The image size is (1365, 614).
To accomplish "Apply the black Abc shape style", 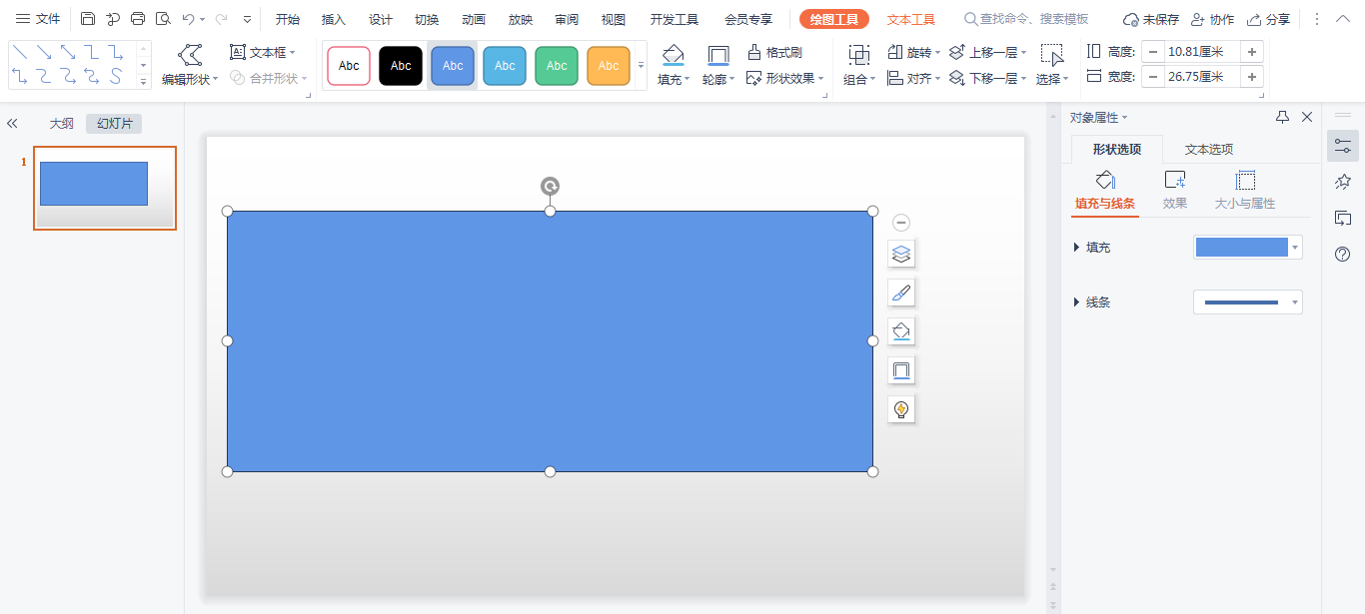I will point(401,66).
